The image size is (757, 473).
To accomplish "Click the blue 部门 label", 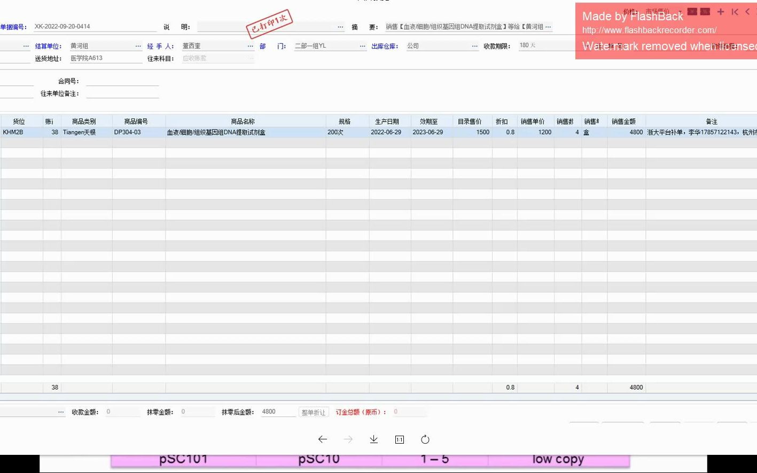I will (x=273, y=46).
